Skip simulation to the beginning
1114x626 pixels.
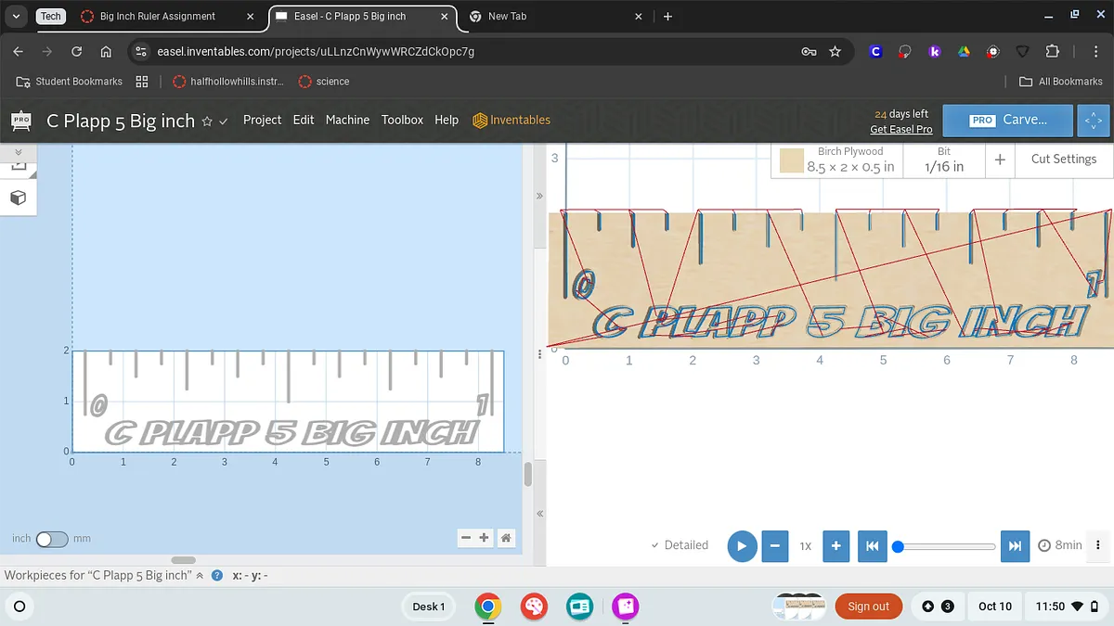point(872,546)
